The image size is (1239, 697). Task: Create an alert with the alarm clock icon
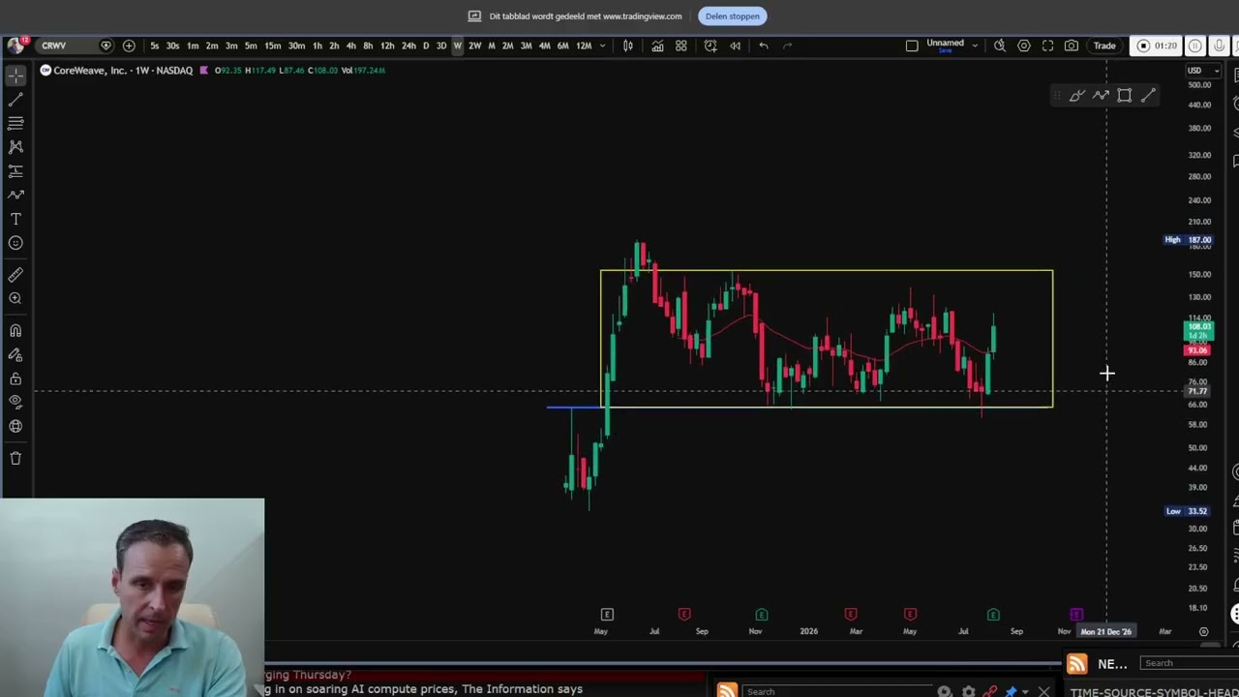[x=710, y=45]
